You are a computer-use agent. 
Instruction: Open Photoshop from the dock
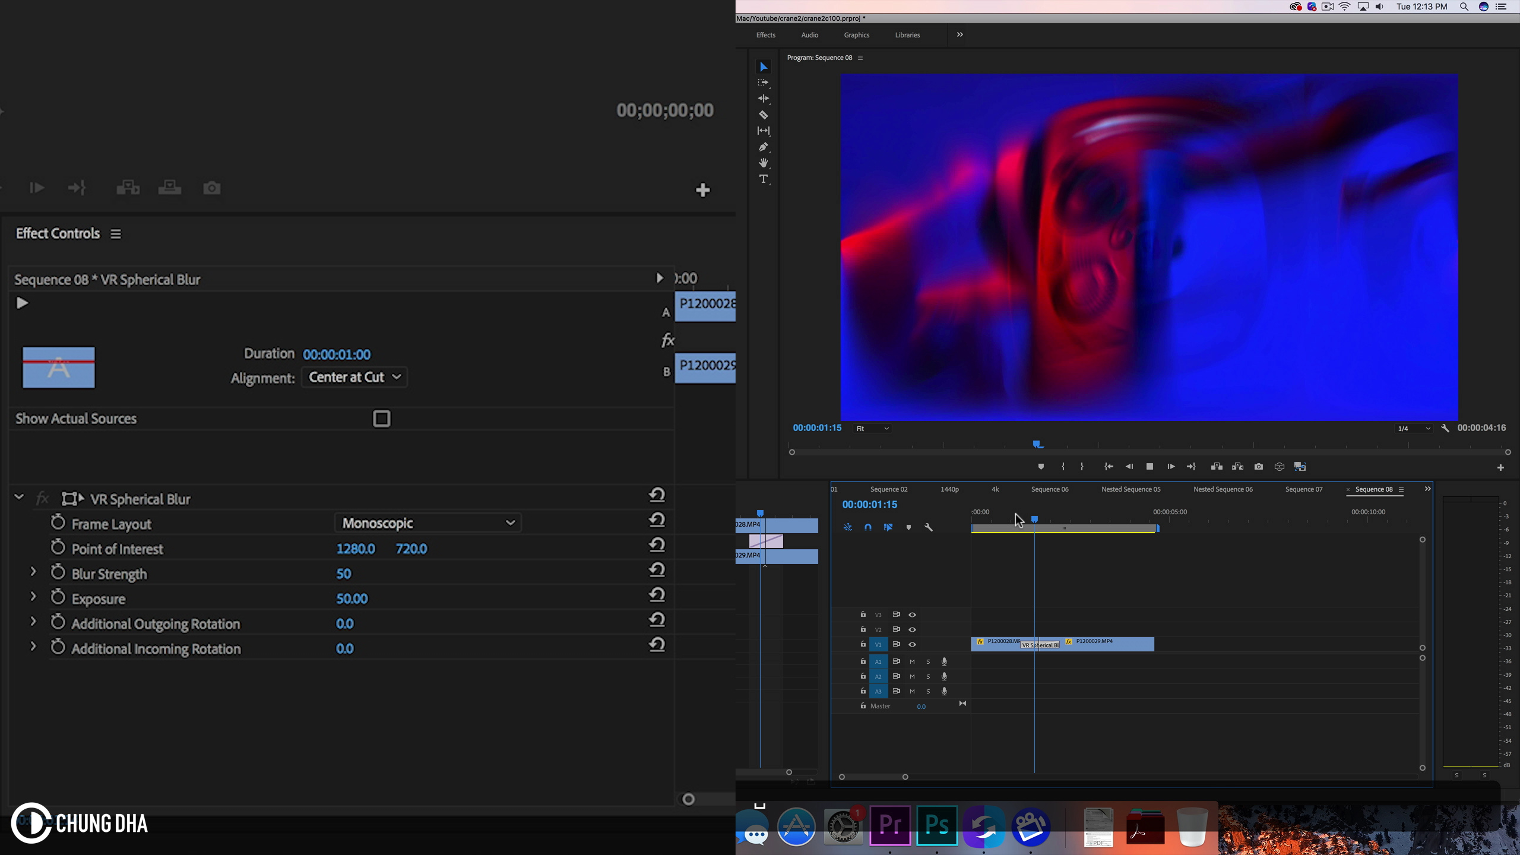tap(936, 825)
